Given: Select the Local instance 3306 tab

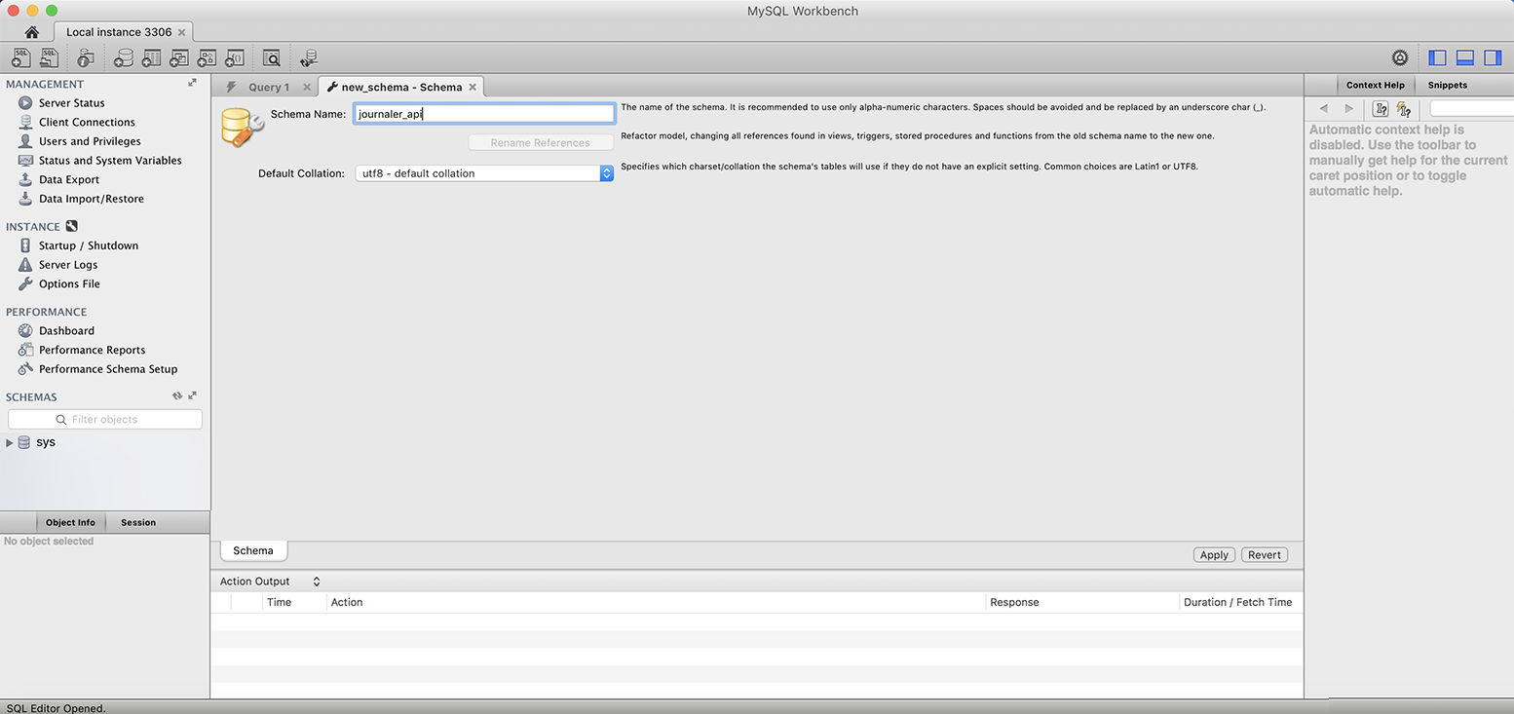Looking at the screenshot, I should pyautogui.click(x=119, y=32).
